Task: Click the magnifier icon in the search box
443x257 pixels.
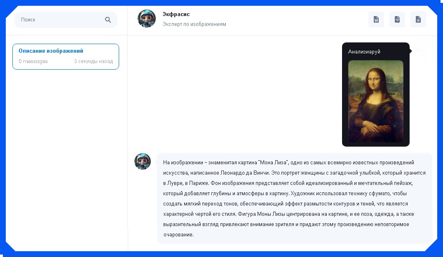Action: (108, 20)
